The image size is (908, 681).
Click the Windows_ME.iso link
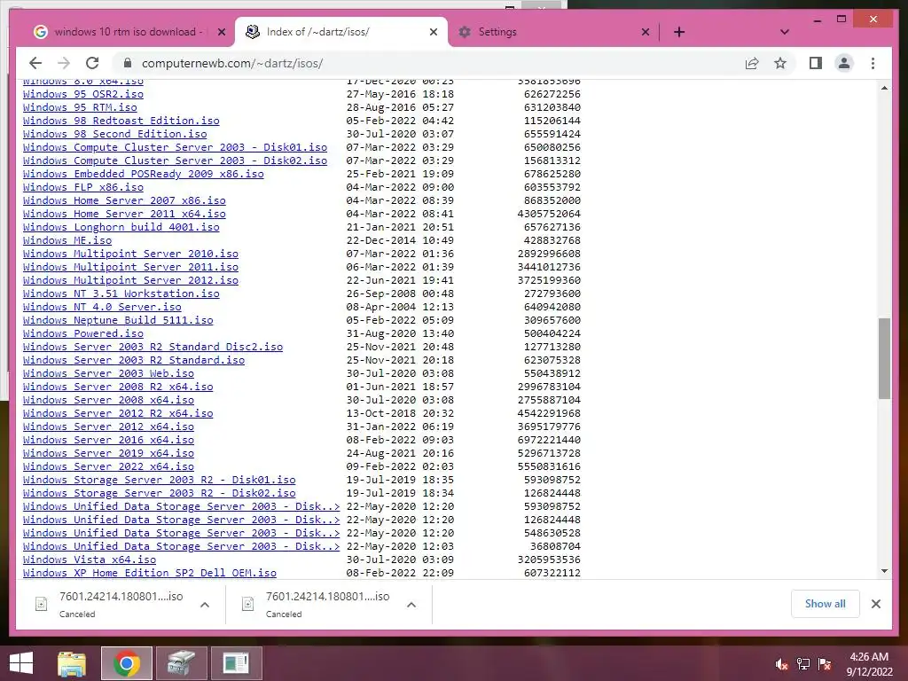(67, 240)
